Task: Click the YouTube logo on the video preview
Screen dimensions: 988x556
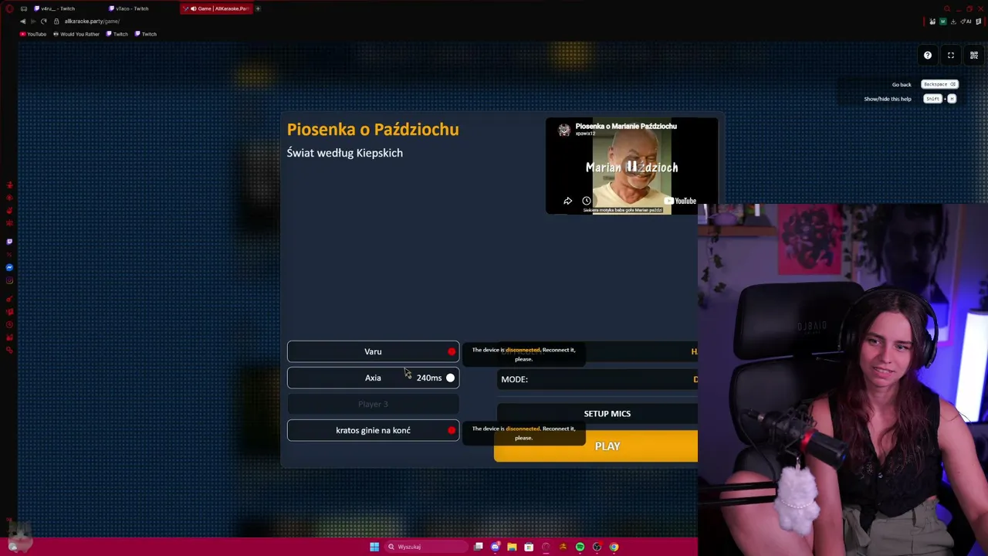Action: pos(682,201)
